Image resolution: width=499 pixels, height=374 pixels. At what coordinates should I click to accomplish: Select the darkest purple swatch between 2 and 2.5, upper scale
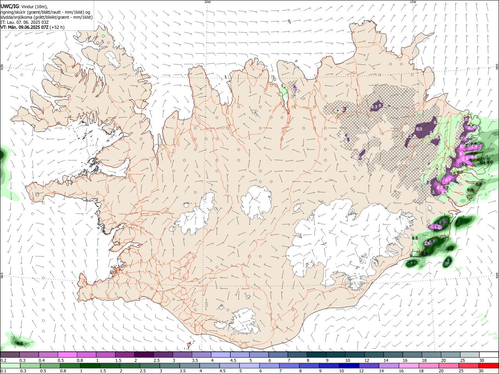143,355
